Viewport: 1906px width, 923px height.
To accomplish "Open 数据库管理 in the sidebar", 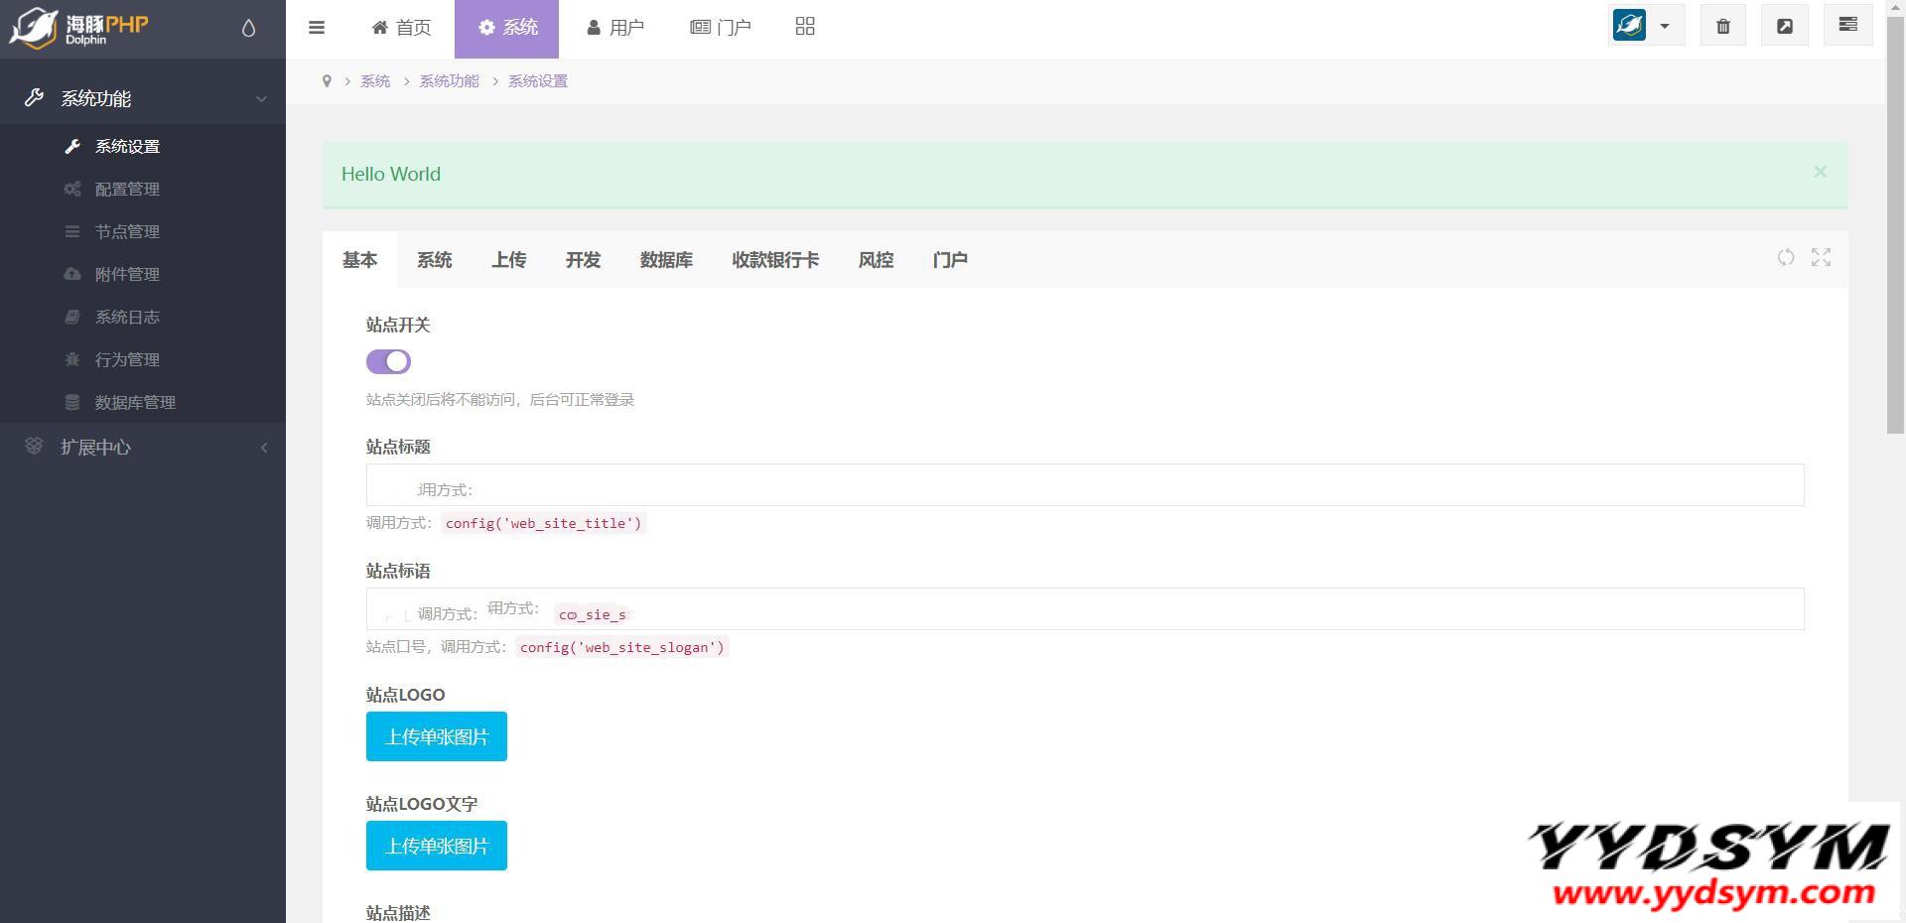I will [x=135, y=403].
